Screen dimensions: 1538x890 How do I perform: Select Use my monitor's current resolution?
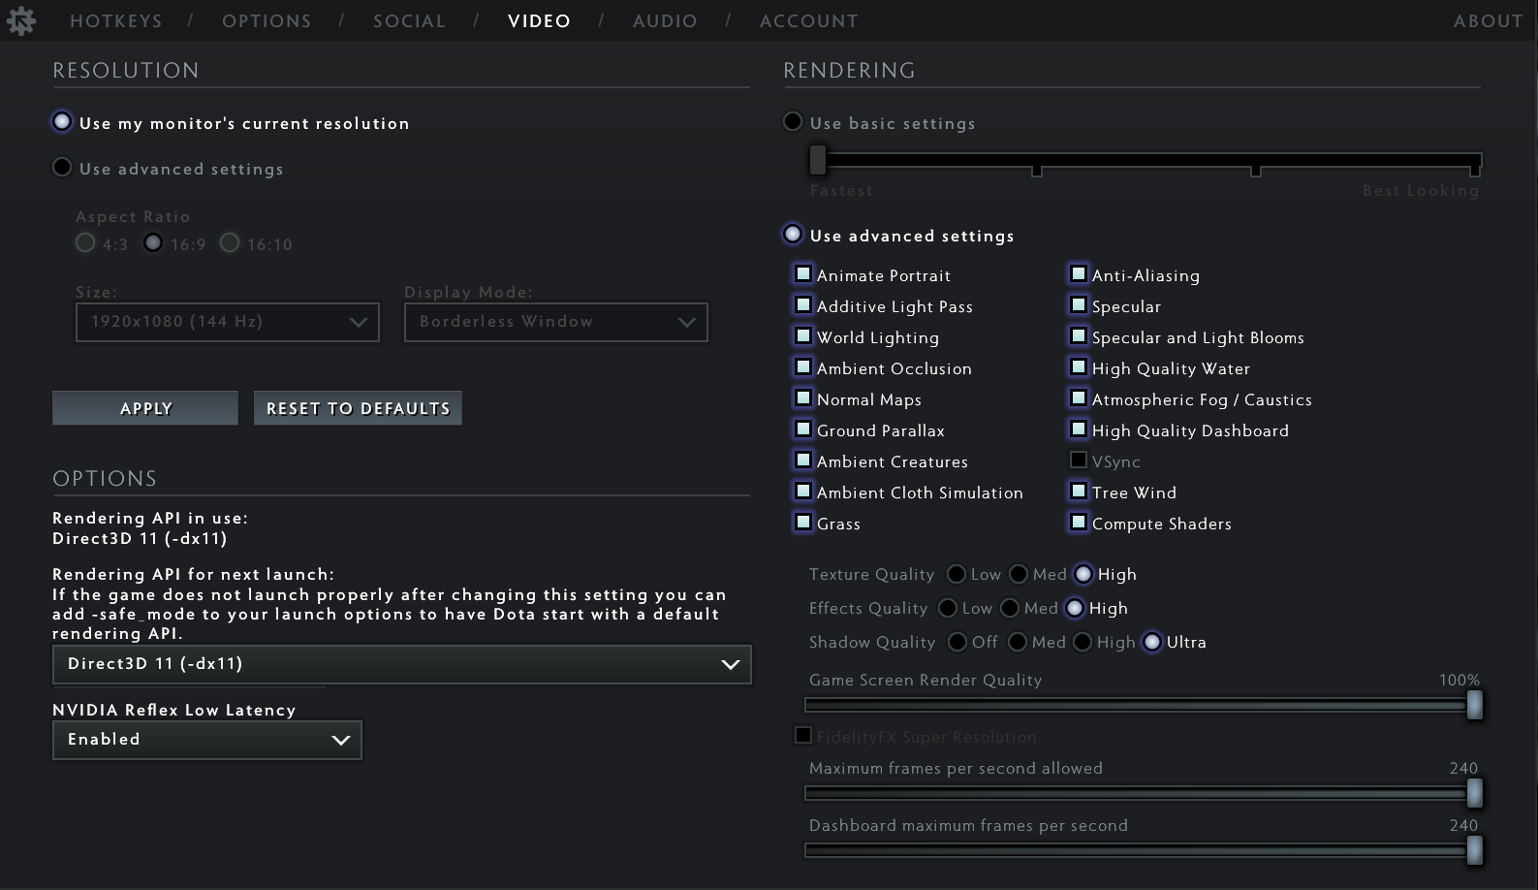(x=62, y=122)
